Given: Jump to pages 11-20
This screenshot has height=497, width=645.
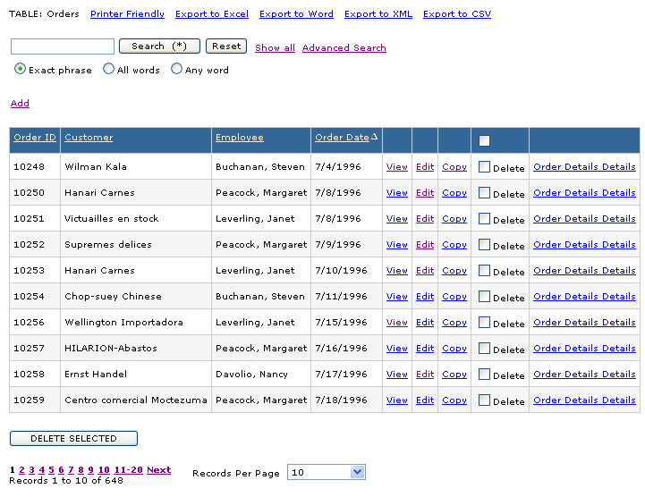Looking at the screenshot, I should click(128, 470).
